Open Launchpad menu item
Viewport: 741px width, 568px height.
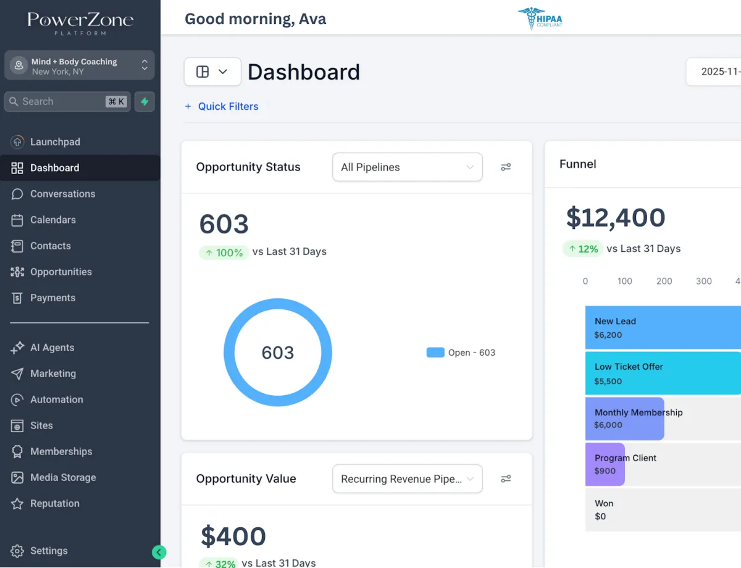pyautogui.click(x=80, y=142)
